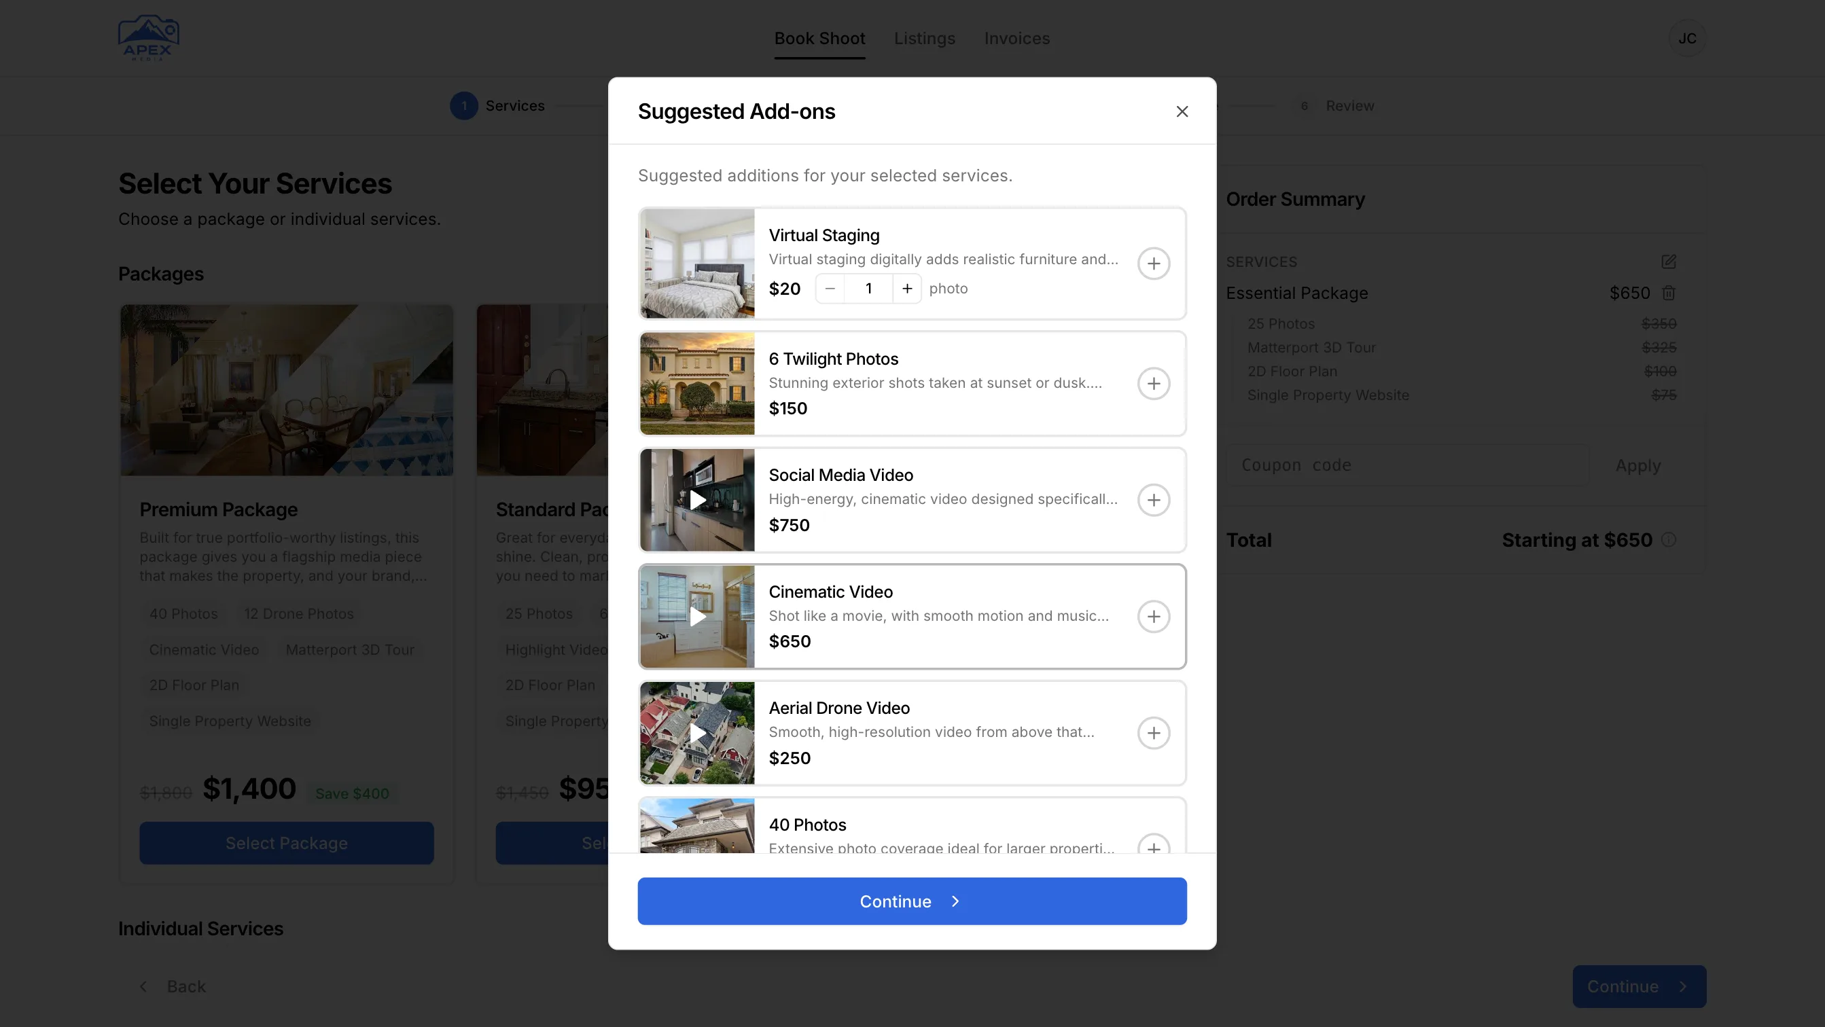Play the Cinematic Video preview
Image resolution: width=1825 pixels, height=1027 pixels.
tap(697, 616)
